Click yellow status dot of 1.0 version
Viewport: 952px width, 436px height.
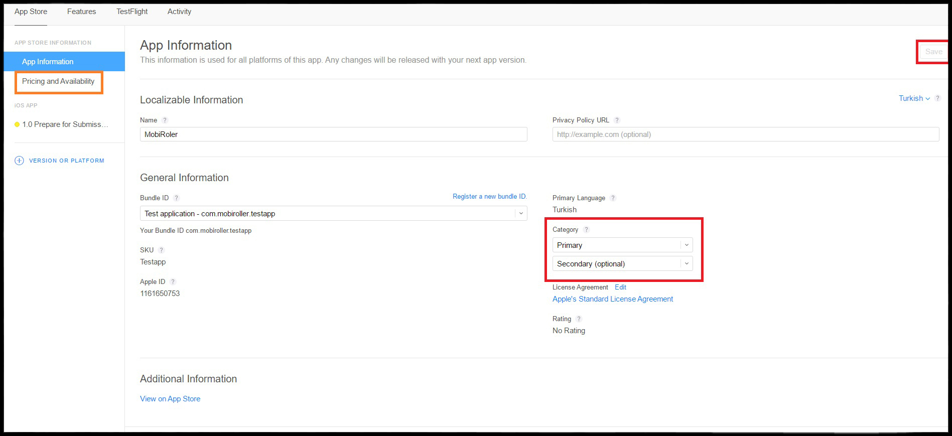17,124
